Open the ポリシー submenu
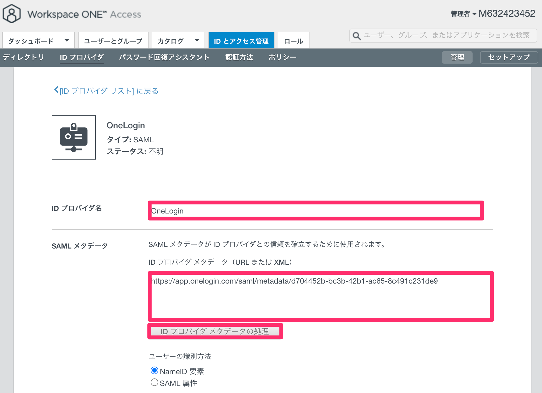The image size is (542, 393). 283,57
